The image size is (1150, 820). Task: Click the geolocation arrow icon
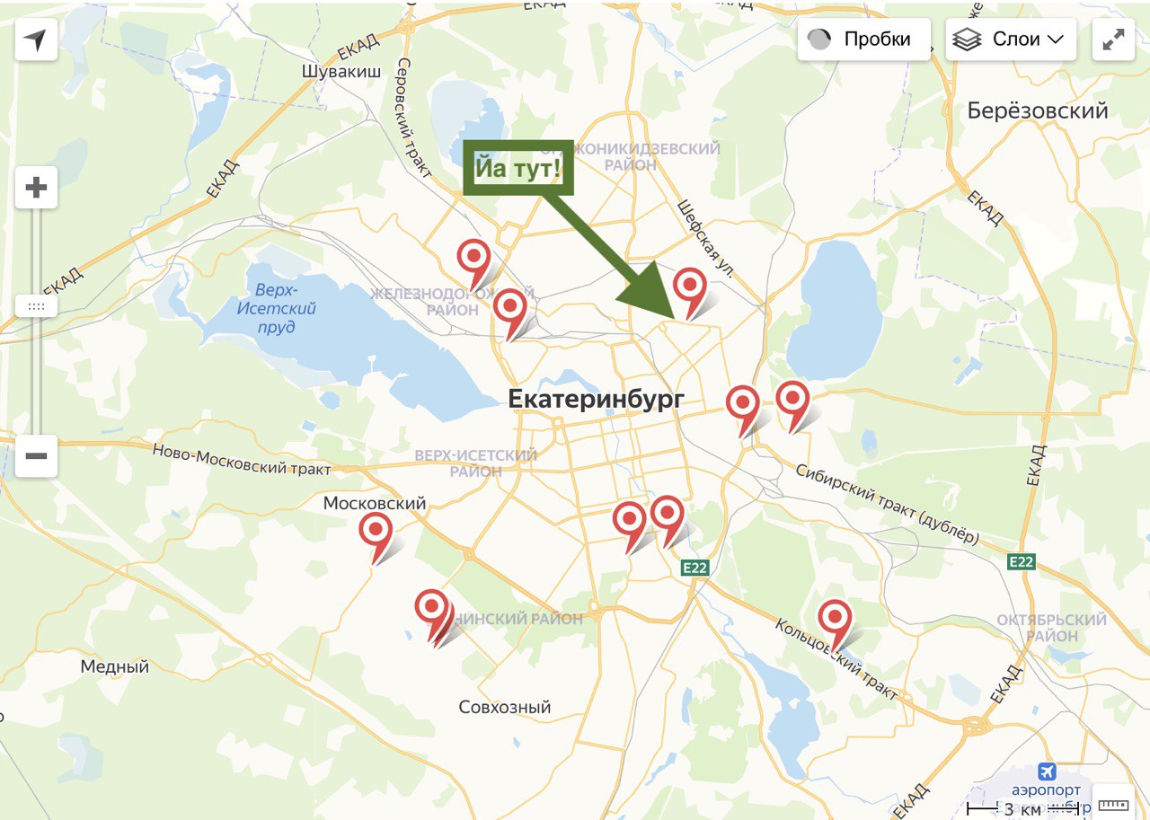[x=36, y=40]
